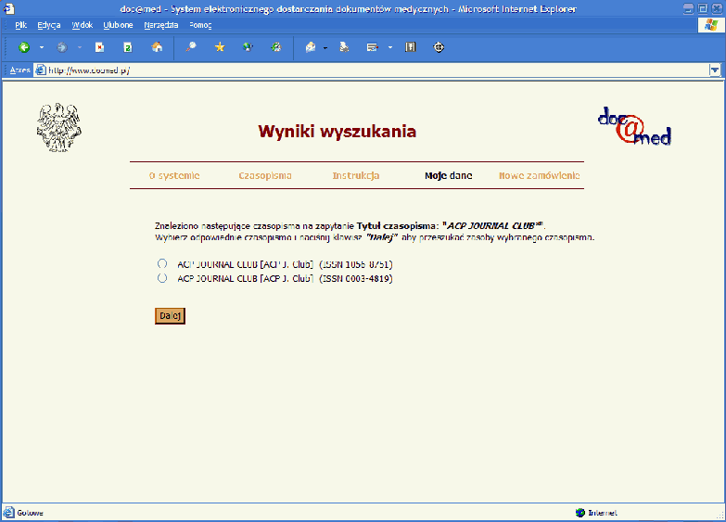Click the doc@med logo
Viewport: 726px width, 522px height.
(634, 127)
